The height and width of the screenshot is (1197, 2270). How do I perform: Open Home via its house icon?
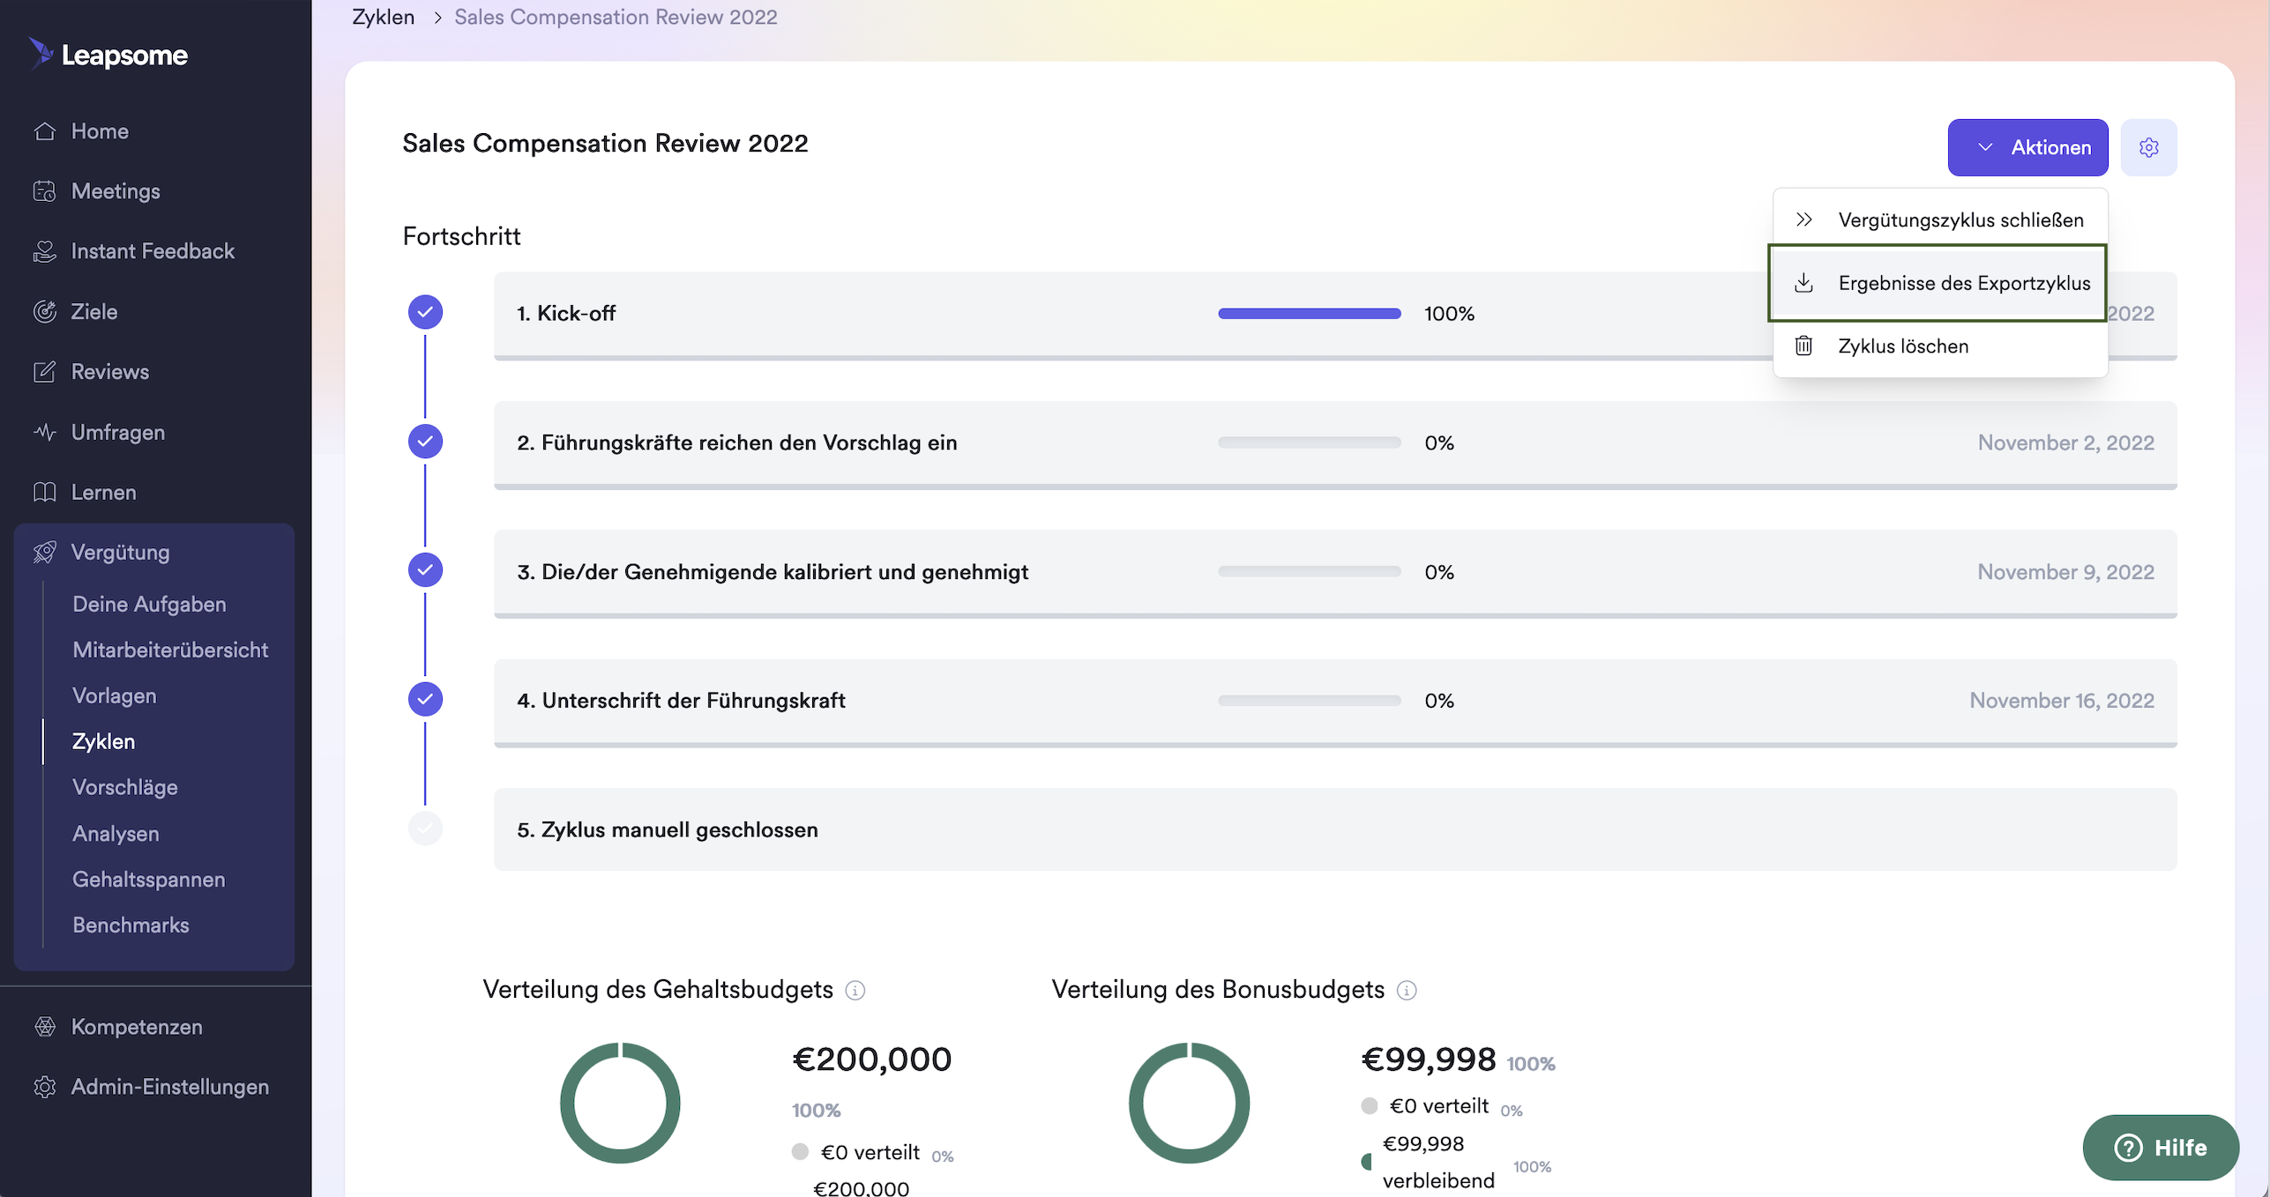45,131
